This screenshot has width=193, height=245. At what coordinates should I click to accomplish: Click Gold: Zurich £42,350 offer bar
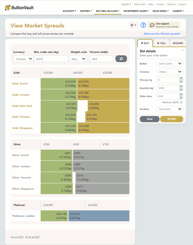tap(103, 83)
